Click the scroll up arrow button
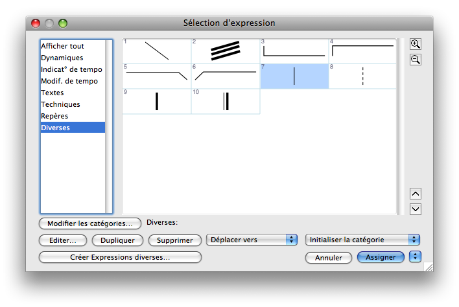This screenshot has width=459, height=307. 416,194
